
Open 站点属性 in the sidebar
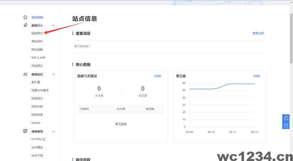pos(37,147)
